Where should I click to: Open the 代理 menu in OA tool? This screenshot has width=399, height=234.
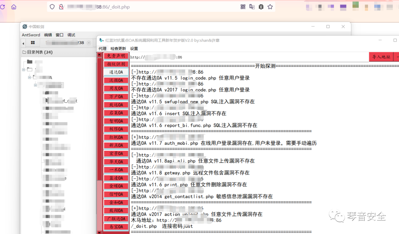103,49
